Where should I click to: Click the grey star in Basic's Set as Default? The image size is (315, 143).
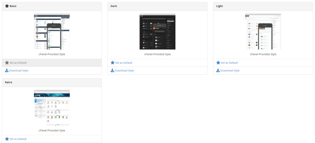7,63
